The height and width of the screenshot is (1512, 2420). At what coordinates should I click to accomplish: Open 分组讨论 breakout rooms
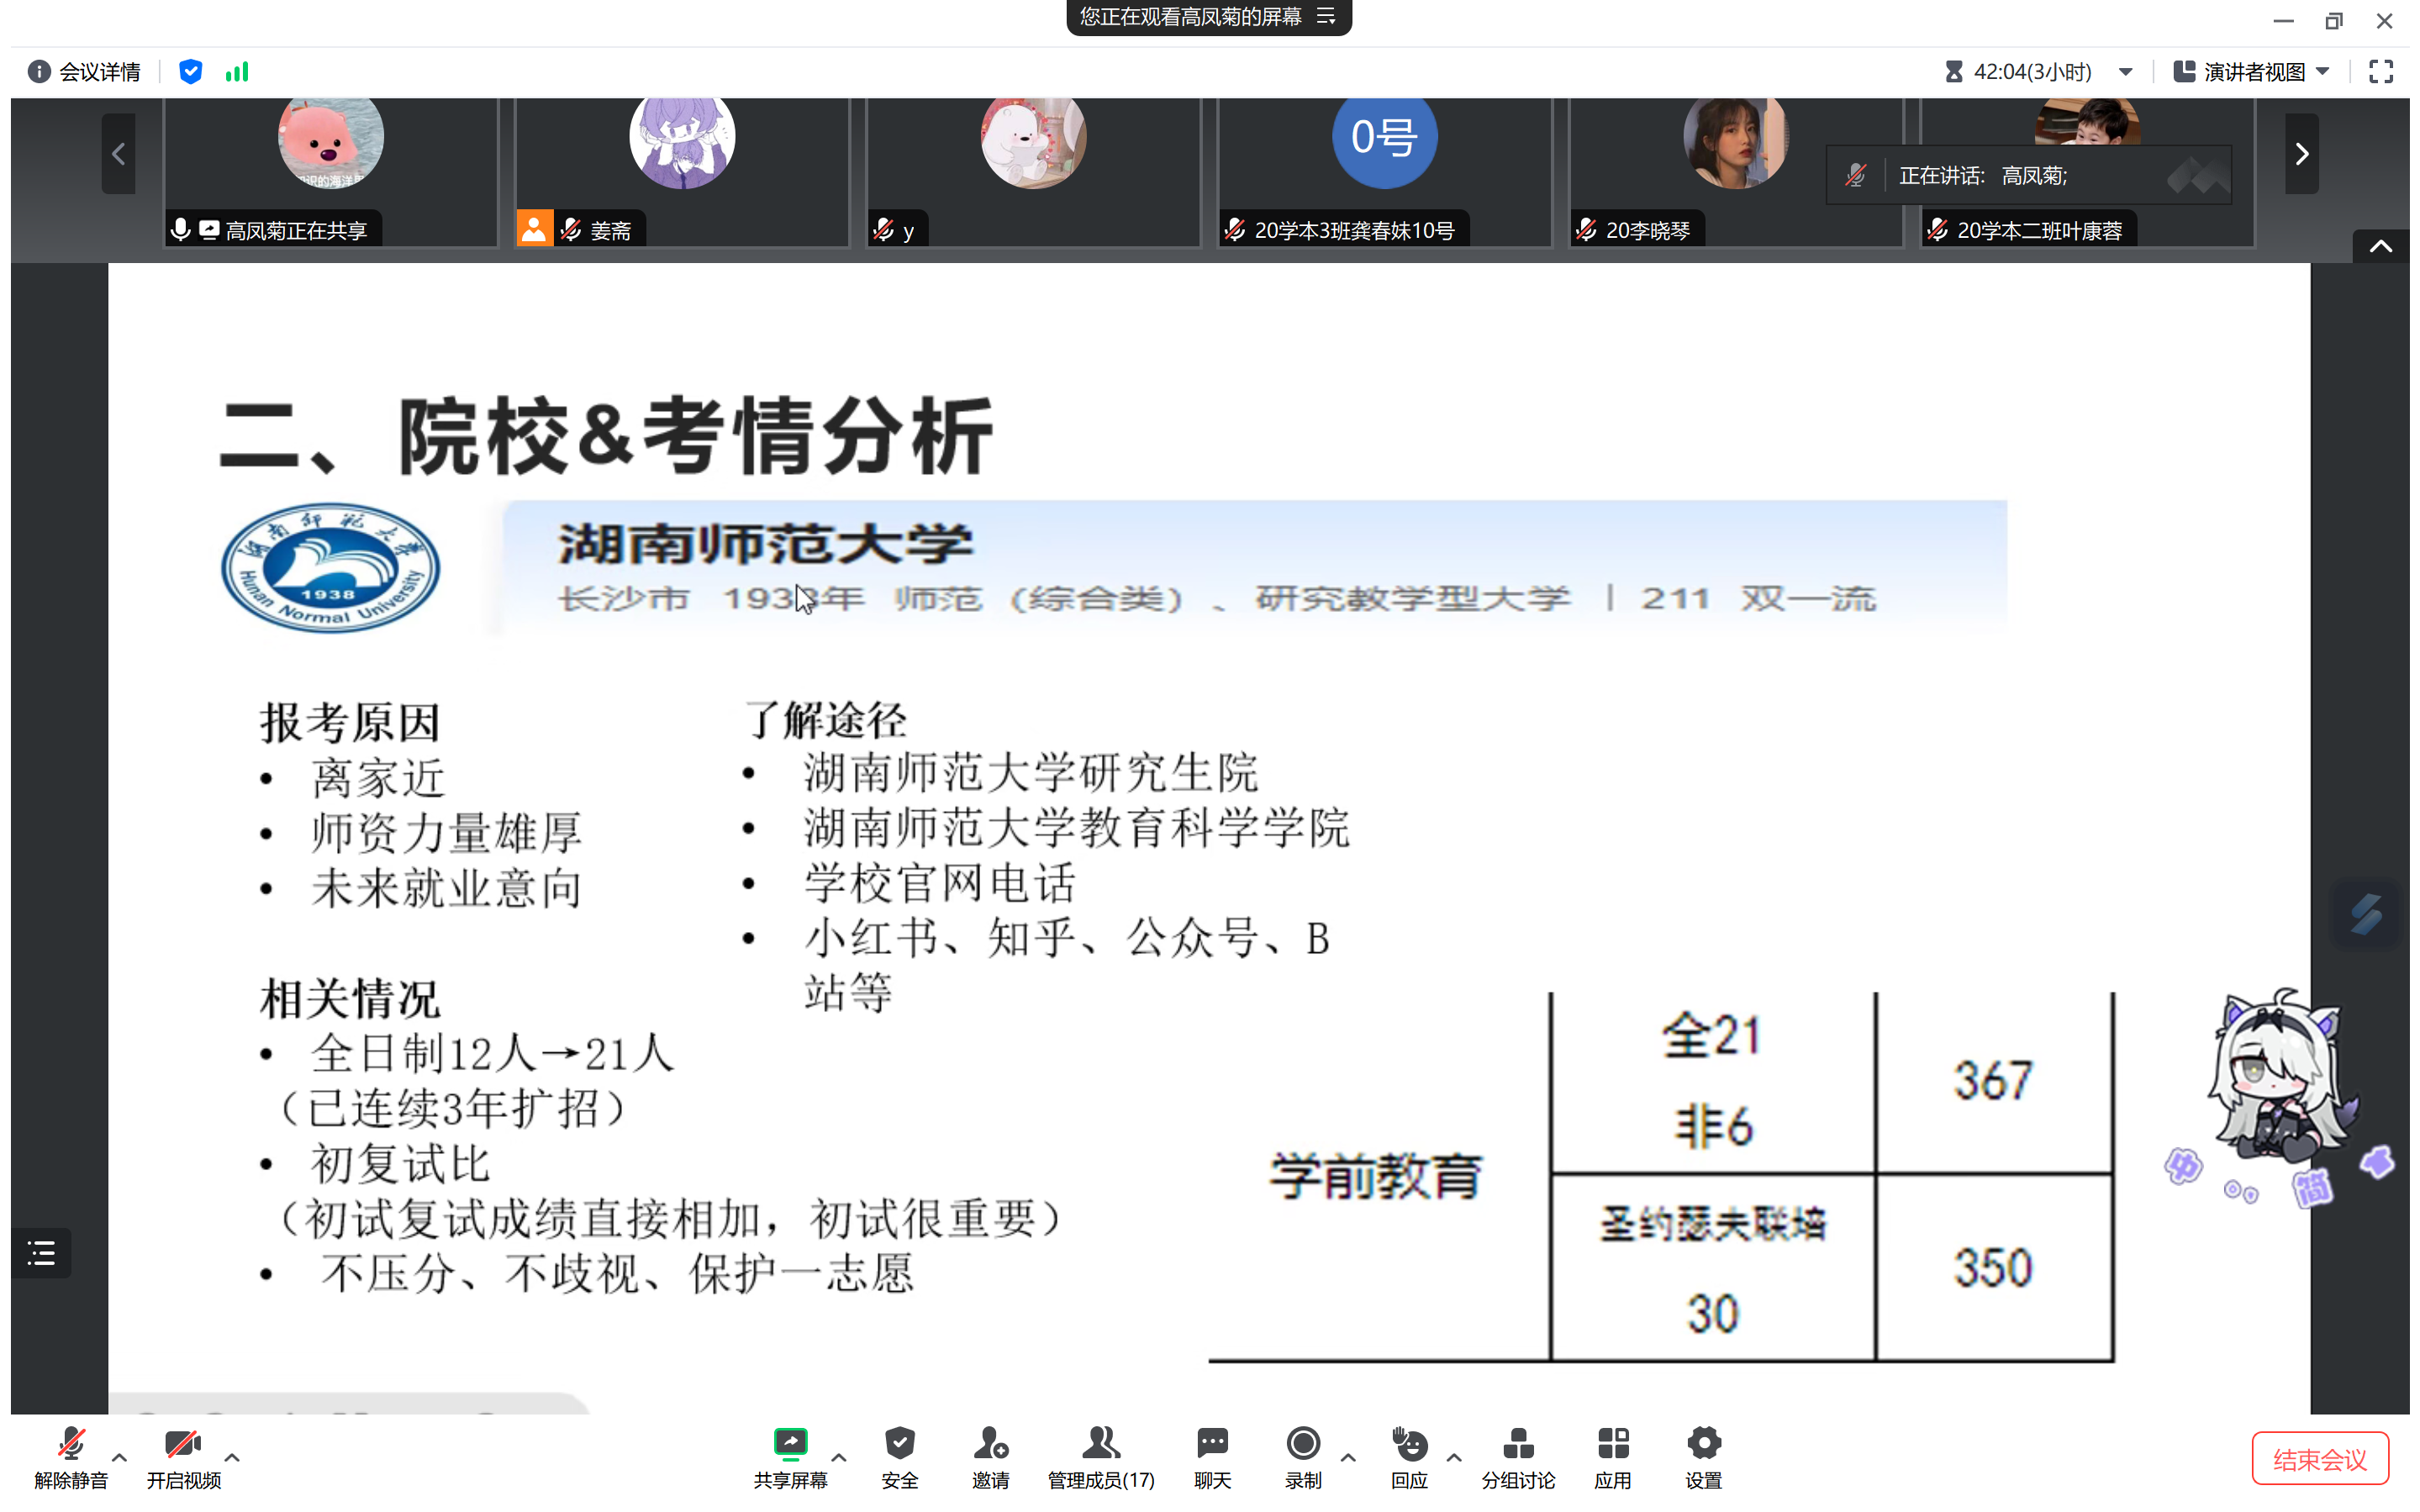pyautogui.click(x=1518, y=1457)
